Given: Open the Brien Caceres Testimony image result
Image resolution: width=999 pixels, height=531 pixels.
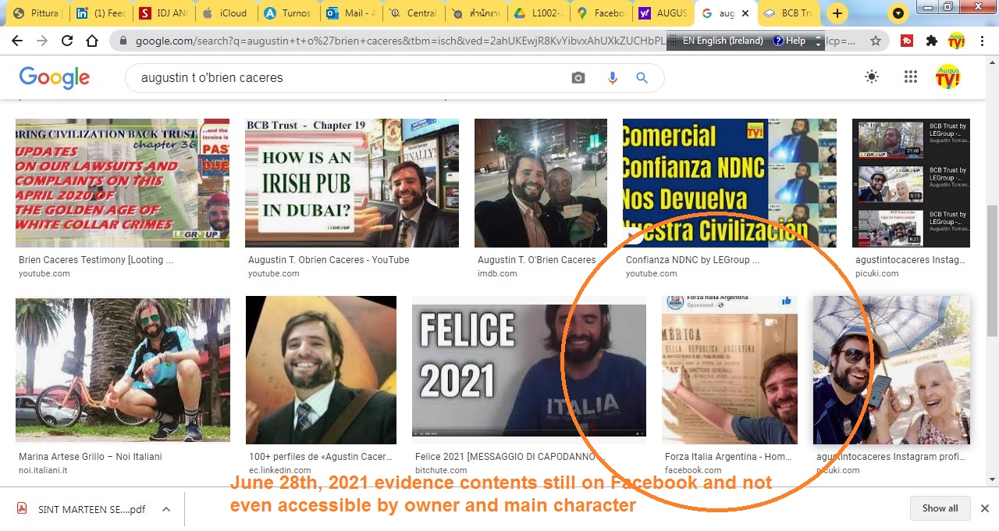Looking at the screenshot, I should 123,183.
